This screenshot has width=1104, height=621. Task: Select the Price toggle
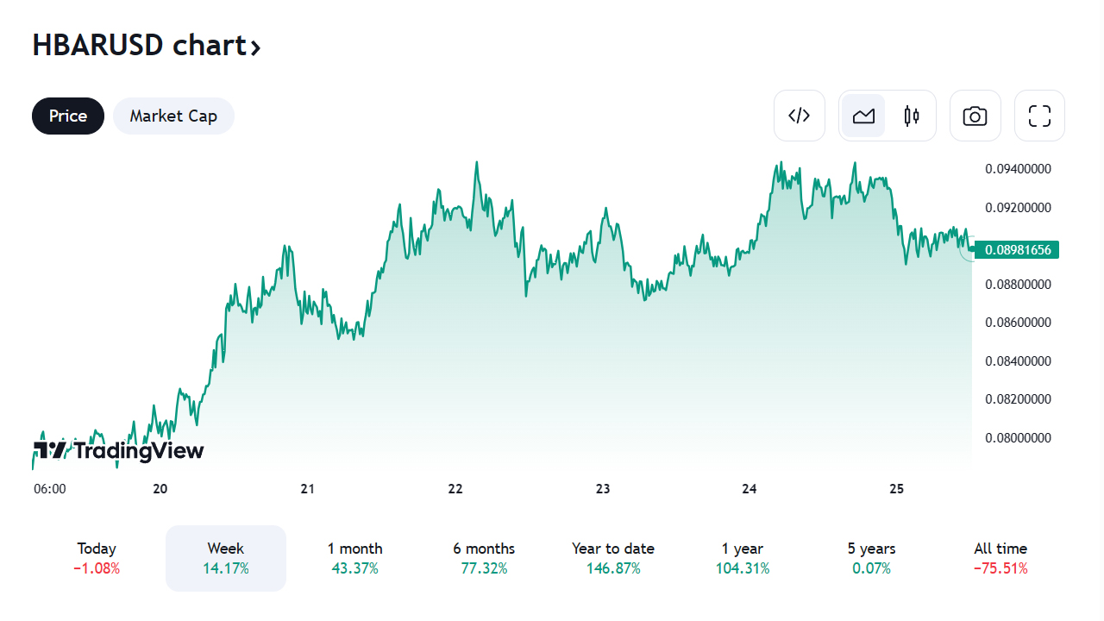[x=68, y=116]
